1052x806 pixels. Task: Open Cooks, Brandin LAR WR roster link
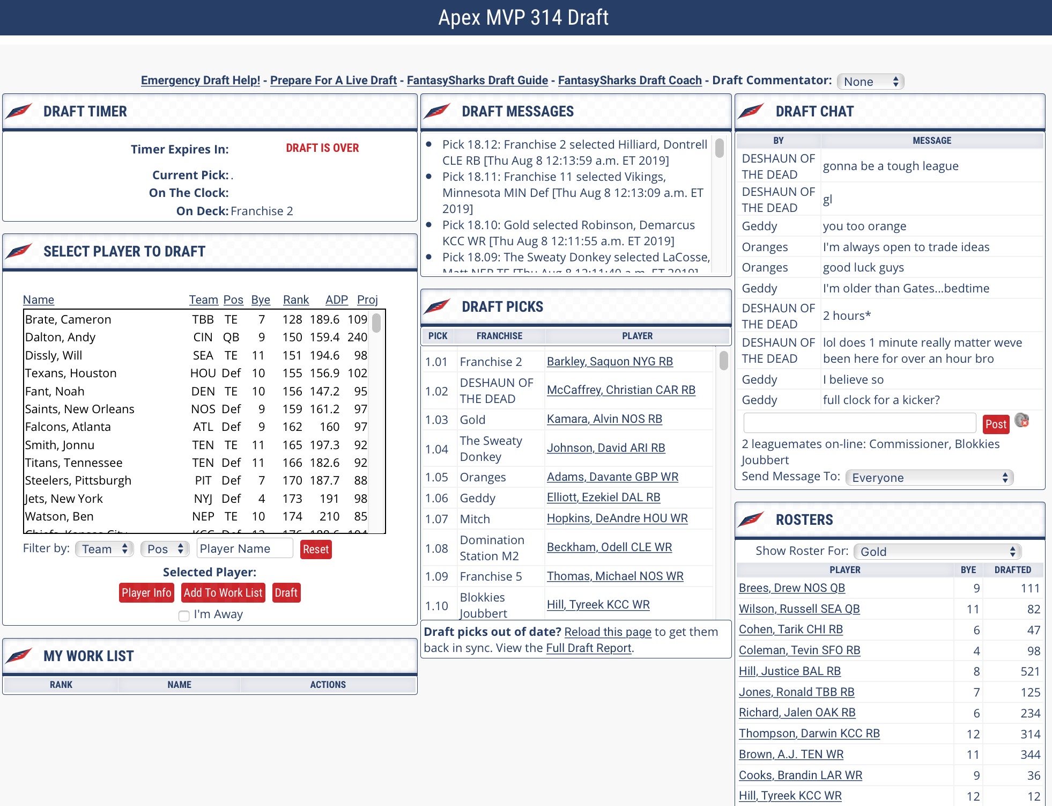801,775
